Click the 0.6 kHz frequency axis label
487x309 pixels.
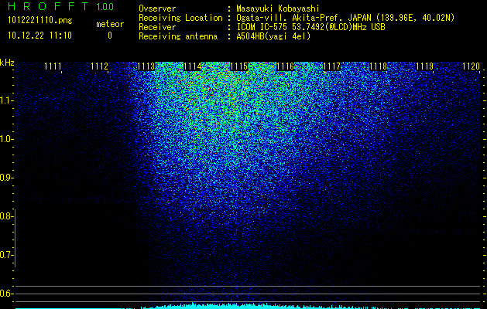(6, 294)
